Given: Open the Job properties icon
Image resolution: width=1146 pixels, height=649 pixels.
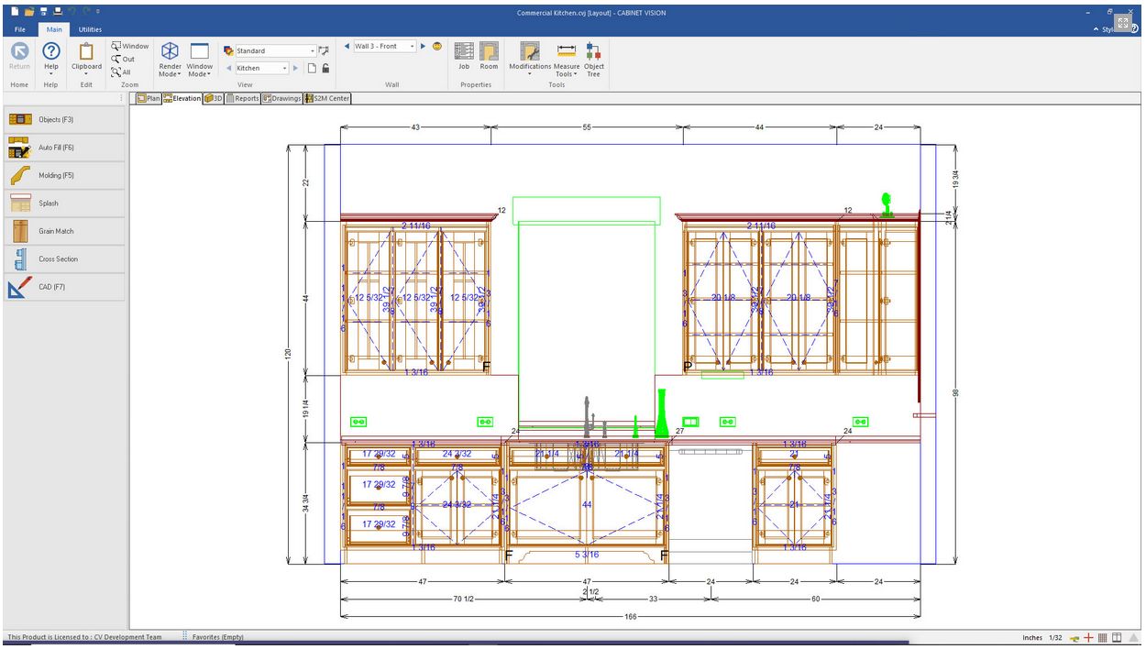Looking at the screenshot, I should 464,55.
